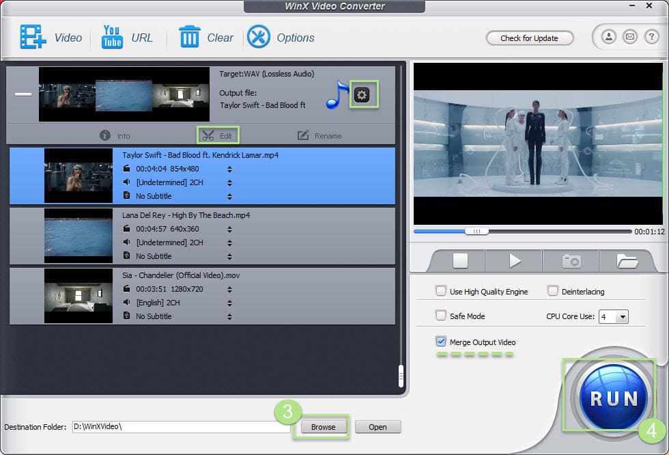Click the Clear trash bin icon

tap(190, 36)
